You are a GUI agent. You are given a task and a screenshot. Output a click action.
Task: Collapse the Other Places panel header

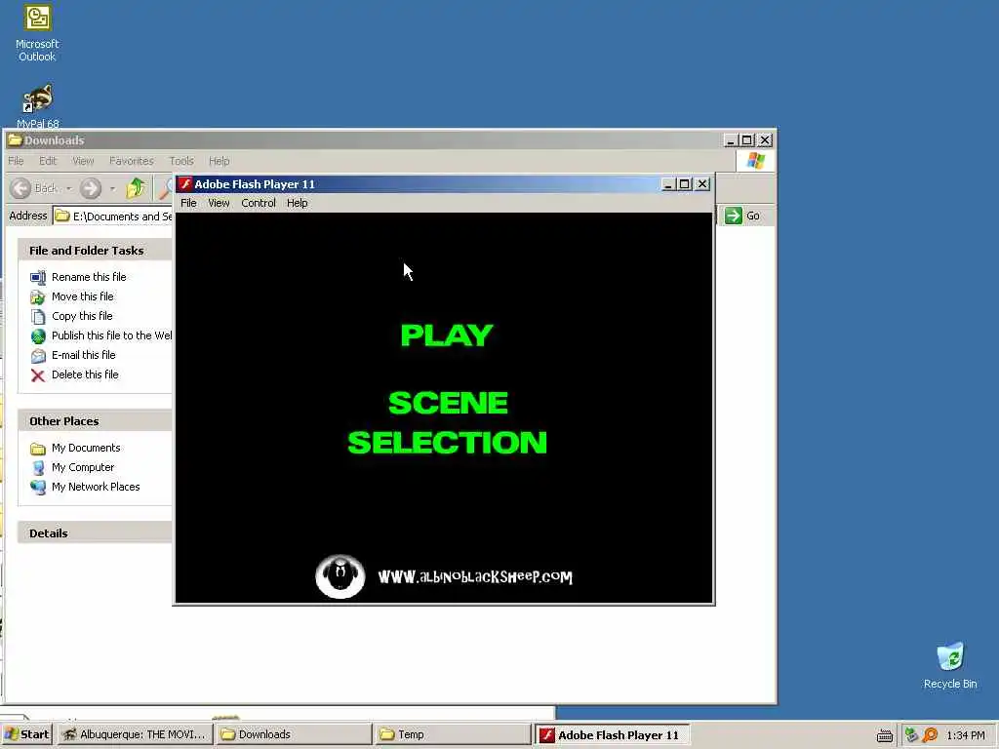coord(95,421)
